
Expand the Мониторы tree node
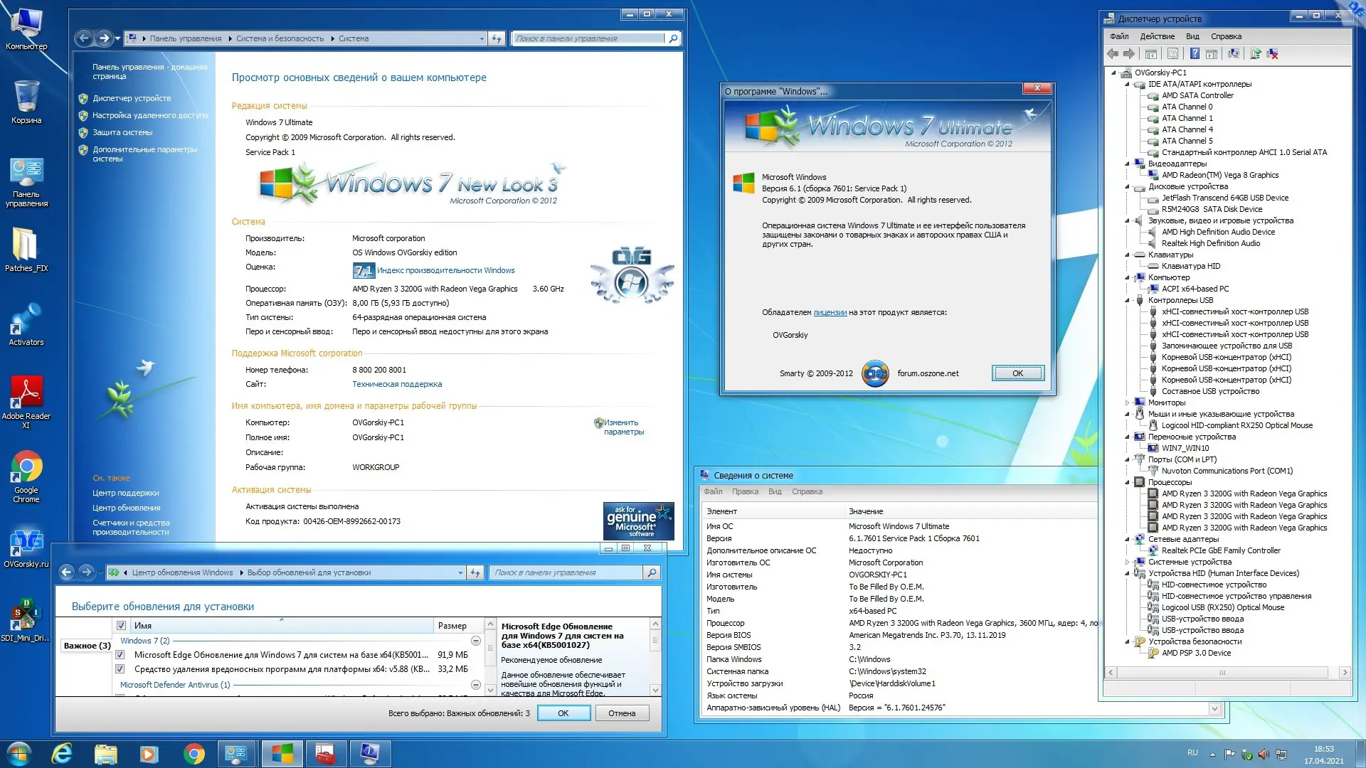(1128, 402)
